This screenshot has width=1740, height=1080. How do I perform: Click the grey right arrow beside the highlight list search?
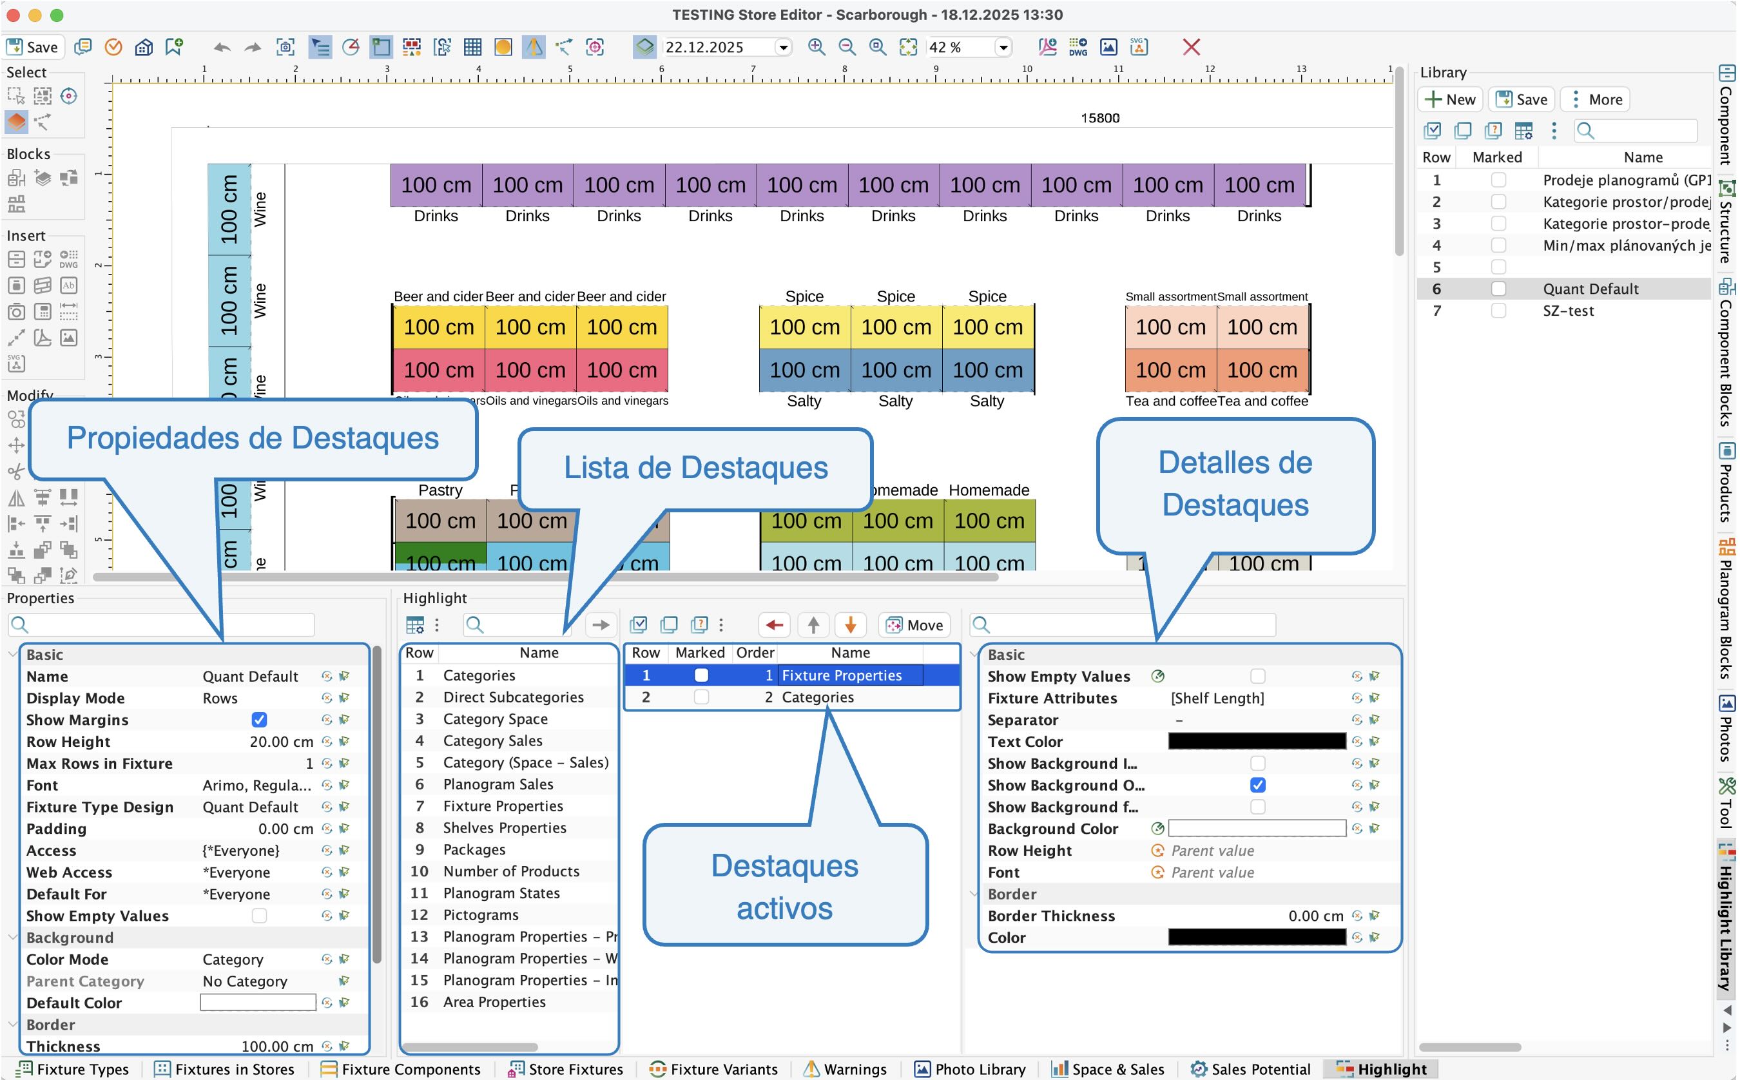pyautogui.click(x=601, y=625)
